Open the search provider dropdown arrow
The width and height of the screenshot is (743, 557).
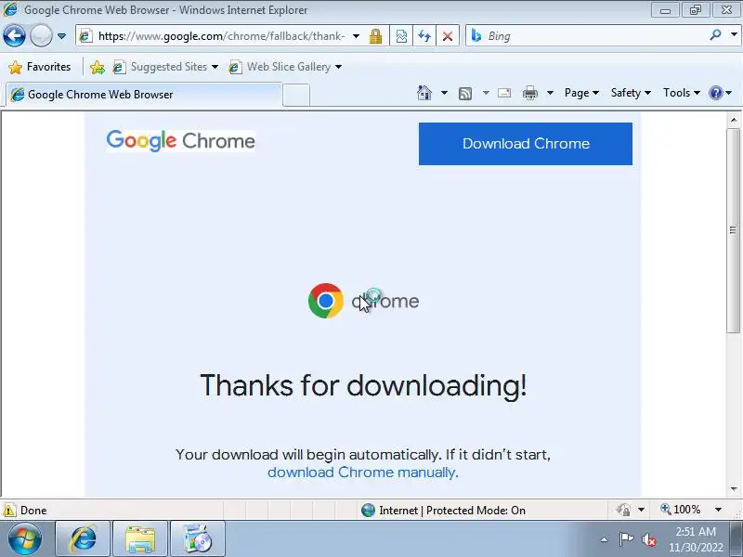734,35
